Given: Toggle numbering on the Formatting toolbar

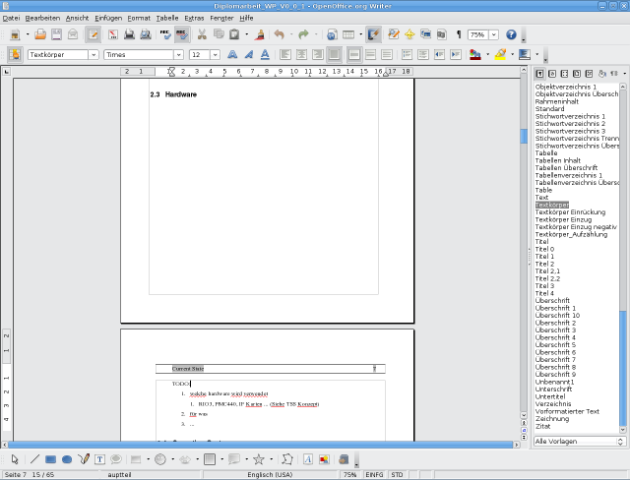Looking at the screenshot, I should coord(407,54).
